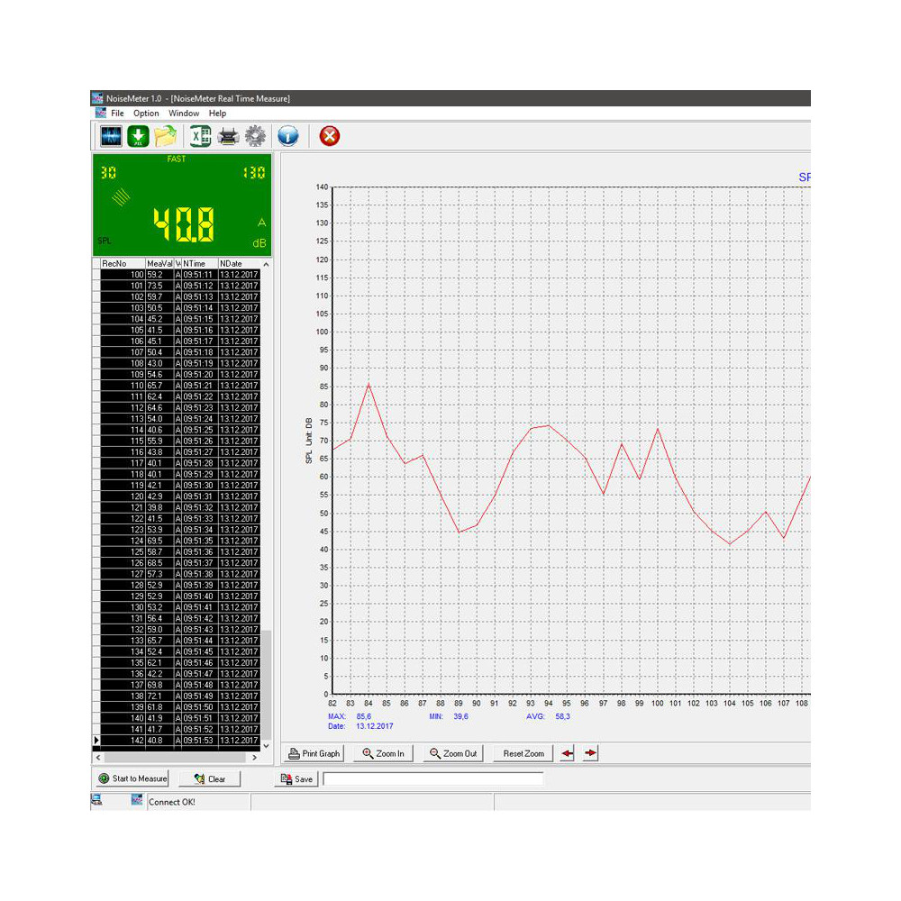Image resolution: width=901 pixels, height=901 pixels.
Task: Start a new measurement
Action: pos(132,778)
